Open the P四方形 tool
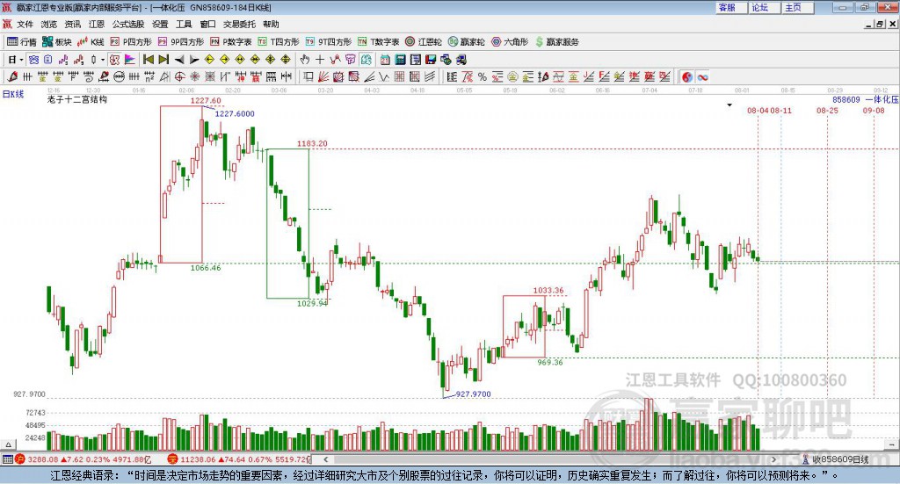The image size is (900, 484). point(131,42)
